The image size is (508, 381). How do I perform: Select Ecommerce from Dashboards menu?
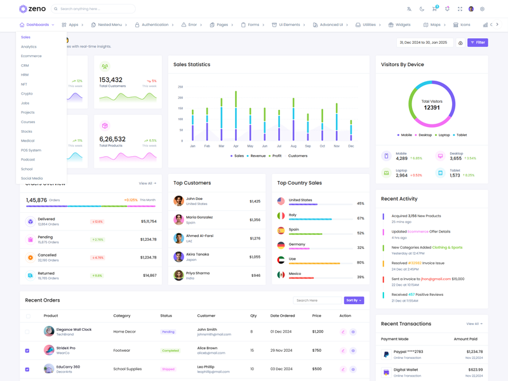tap(31, 56)
